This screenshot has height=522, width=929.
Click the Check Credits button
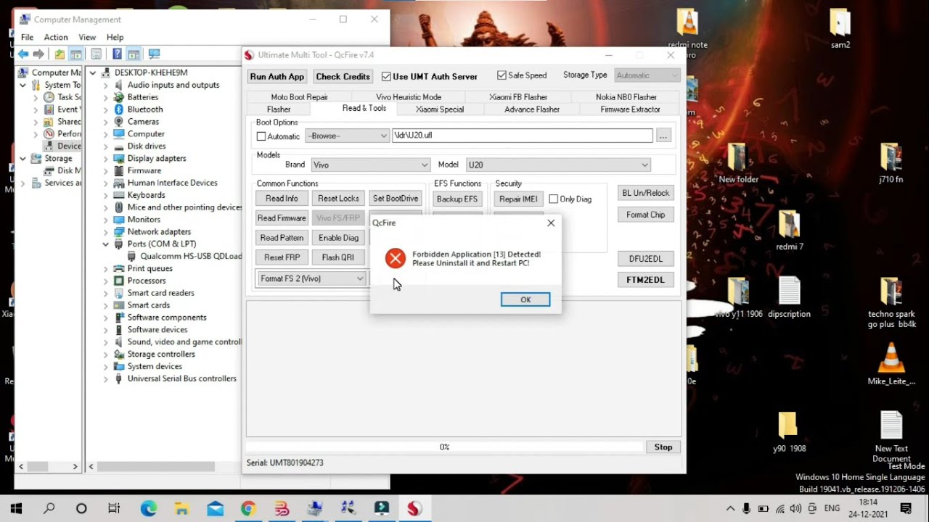[343, 76]
